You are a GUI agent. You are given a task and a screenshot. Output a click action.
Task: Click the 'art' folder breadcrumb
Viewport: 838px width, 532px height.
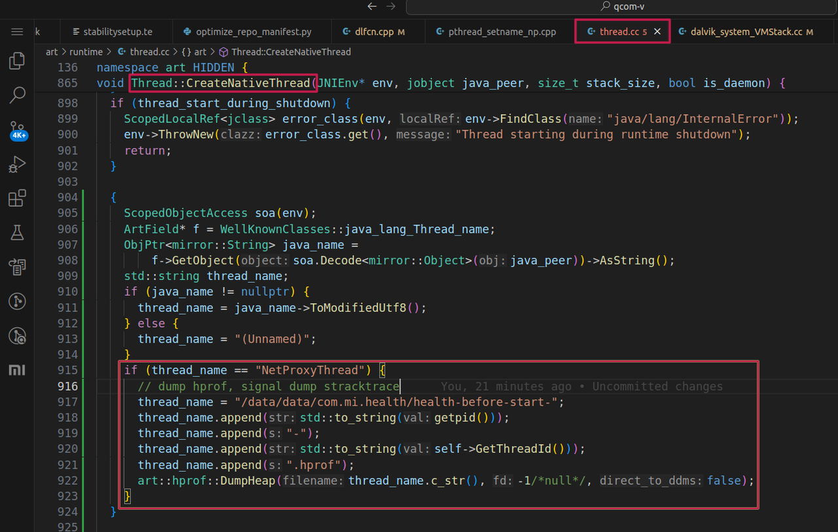tap(52, 52)
